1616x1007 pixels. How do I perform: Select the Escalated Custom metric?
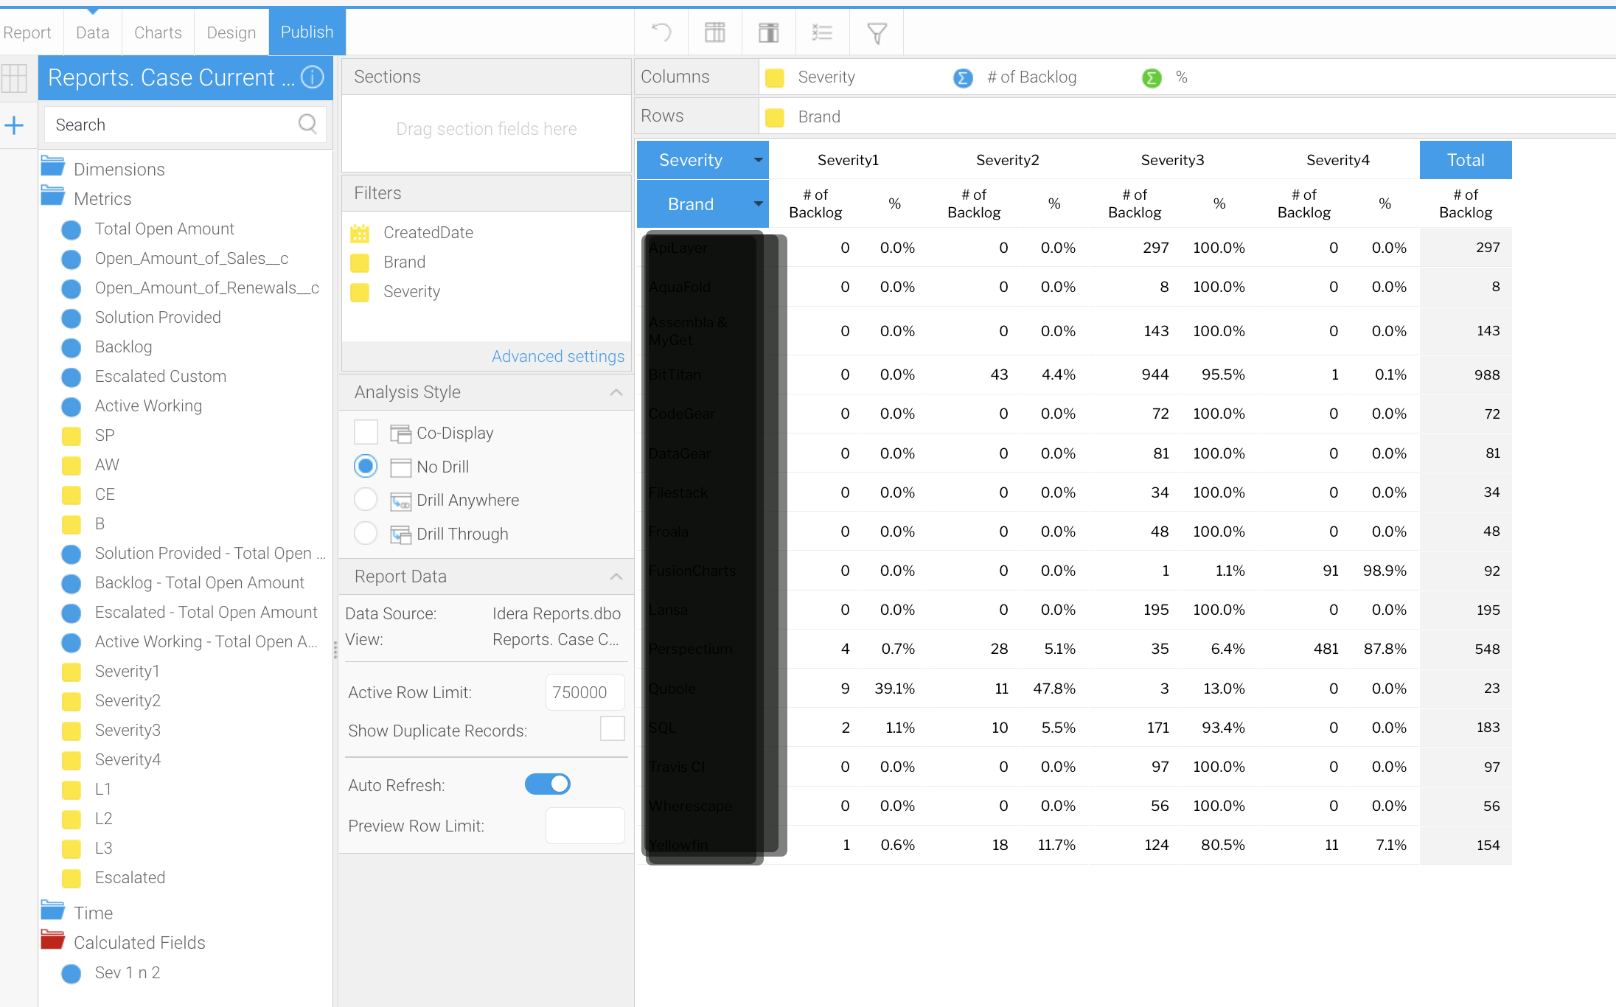click(161, 377)
